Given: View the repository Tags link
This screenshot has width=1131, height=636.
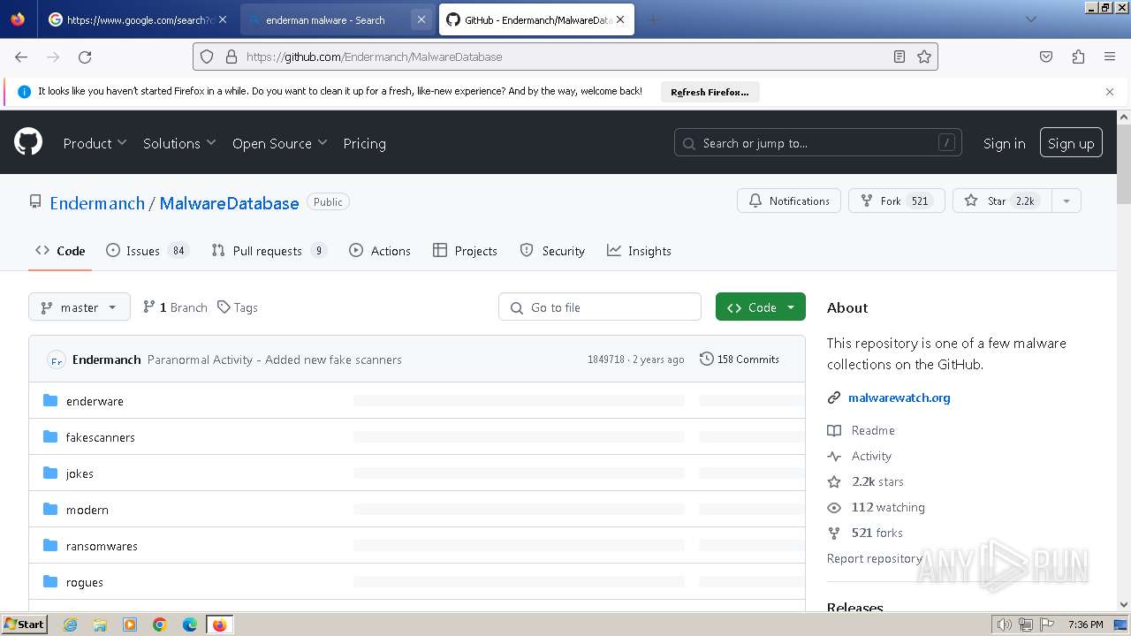Looking at the screenshot, I should coord(238,307).
